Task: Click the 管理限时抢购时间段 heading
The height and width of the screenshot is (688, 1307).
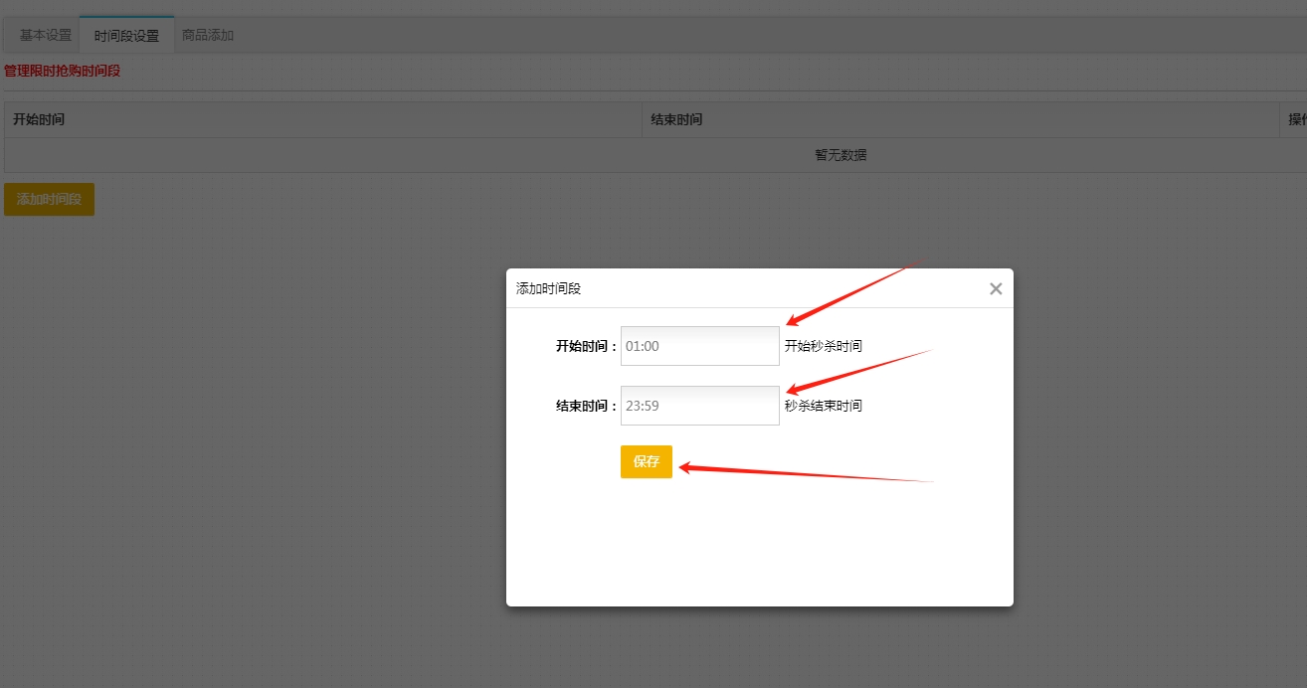Action: tap(63, 71)
